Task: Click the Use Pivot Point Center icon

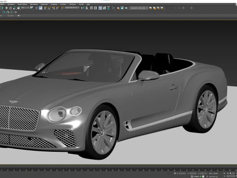Action: click(32, 8)
